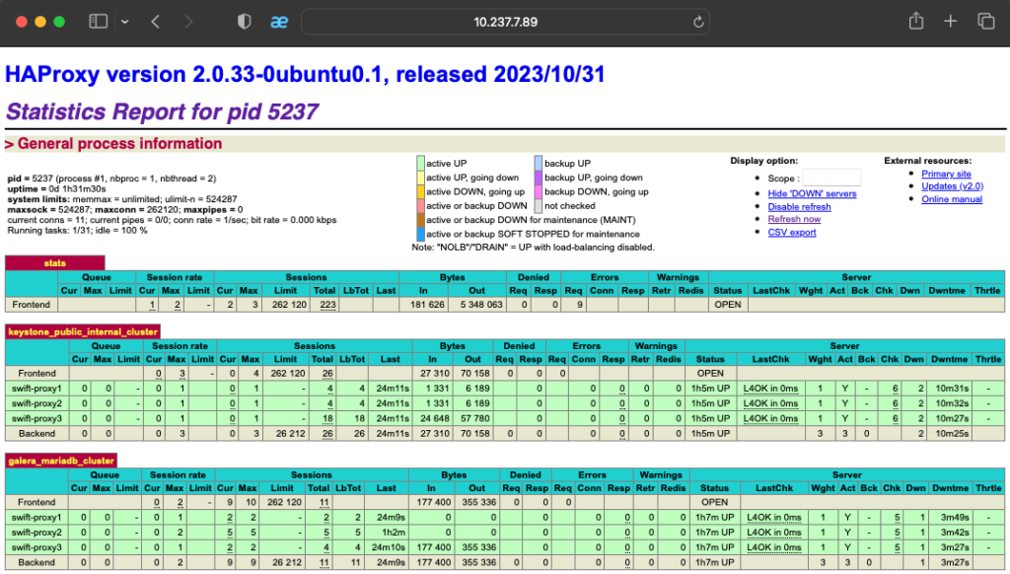Open the Share menu icon
Image resolution: width=1010 pixels, height=574 pixels.
tap(916, 21)
